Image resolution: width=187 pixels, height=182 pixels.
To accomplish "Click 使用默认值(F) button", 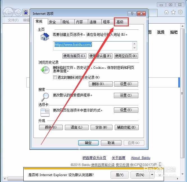I will (100, 56).
